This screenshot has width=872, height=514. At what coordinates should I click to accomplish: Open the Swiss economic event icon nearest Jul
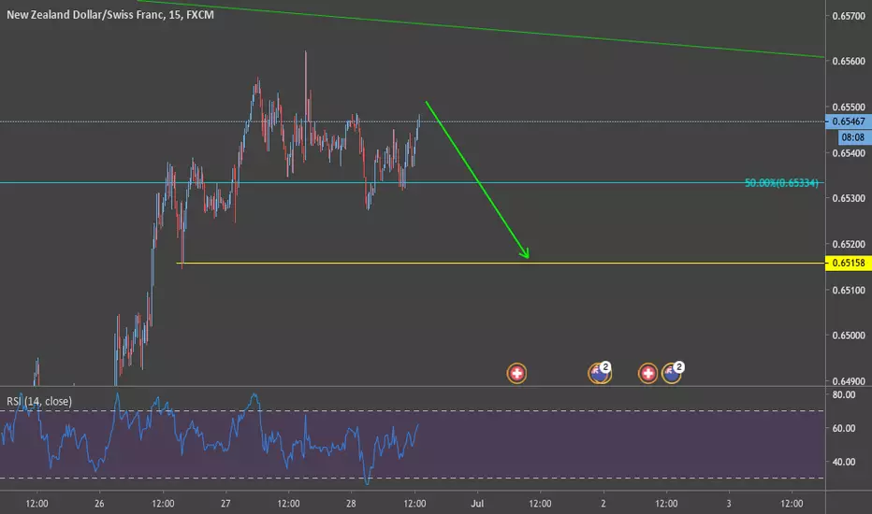(516, 374)
